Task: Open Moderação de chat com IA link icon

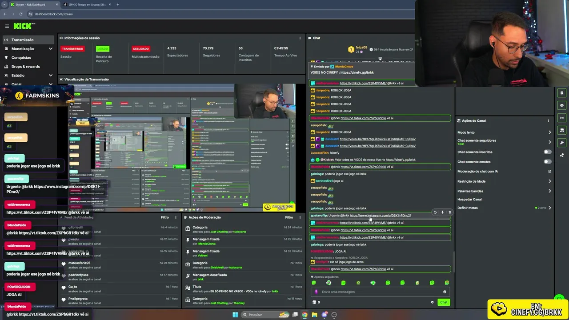Action: 549,172
